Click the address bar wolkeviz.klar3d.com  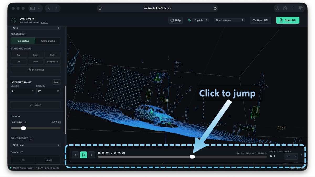point(157,8)
